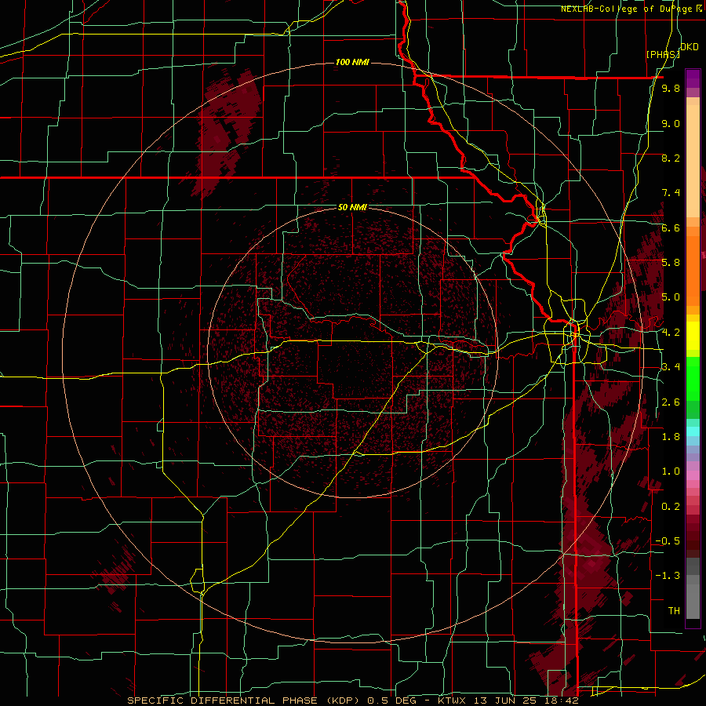The height and width of the screenshot is (706, 706).
Task: Click the "-0.5" color scale value
Action: (668, 541)
